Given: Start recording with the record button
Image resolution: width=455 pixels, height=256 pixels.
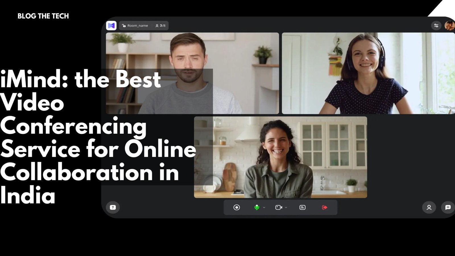Looking at the screenshot, I should pos(237,207).
